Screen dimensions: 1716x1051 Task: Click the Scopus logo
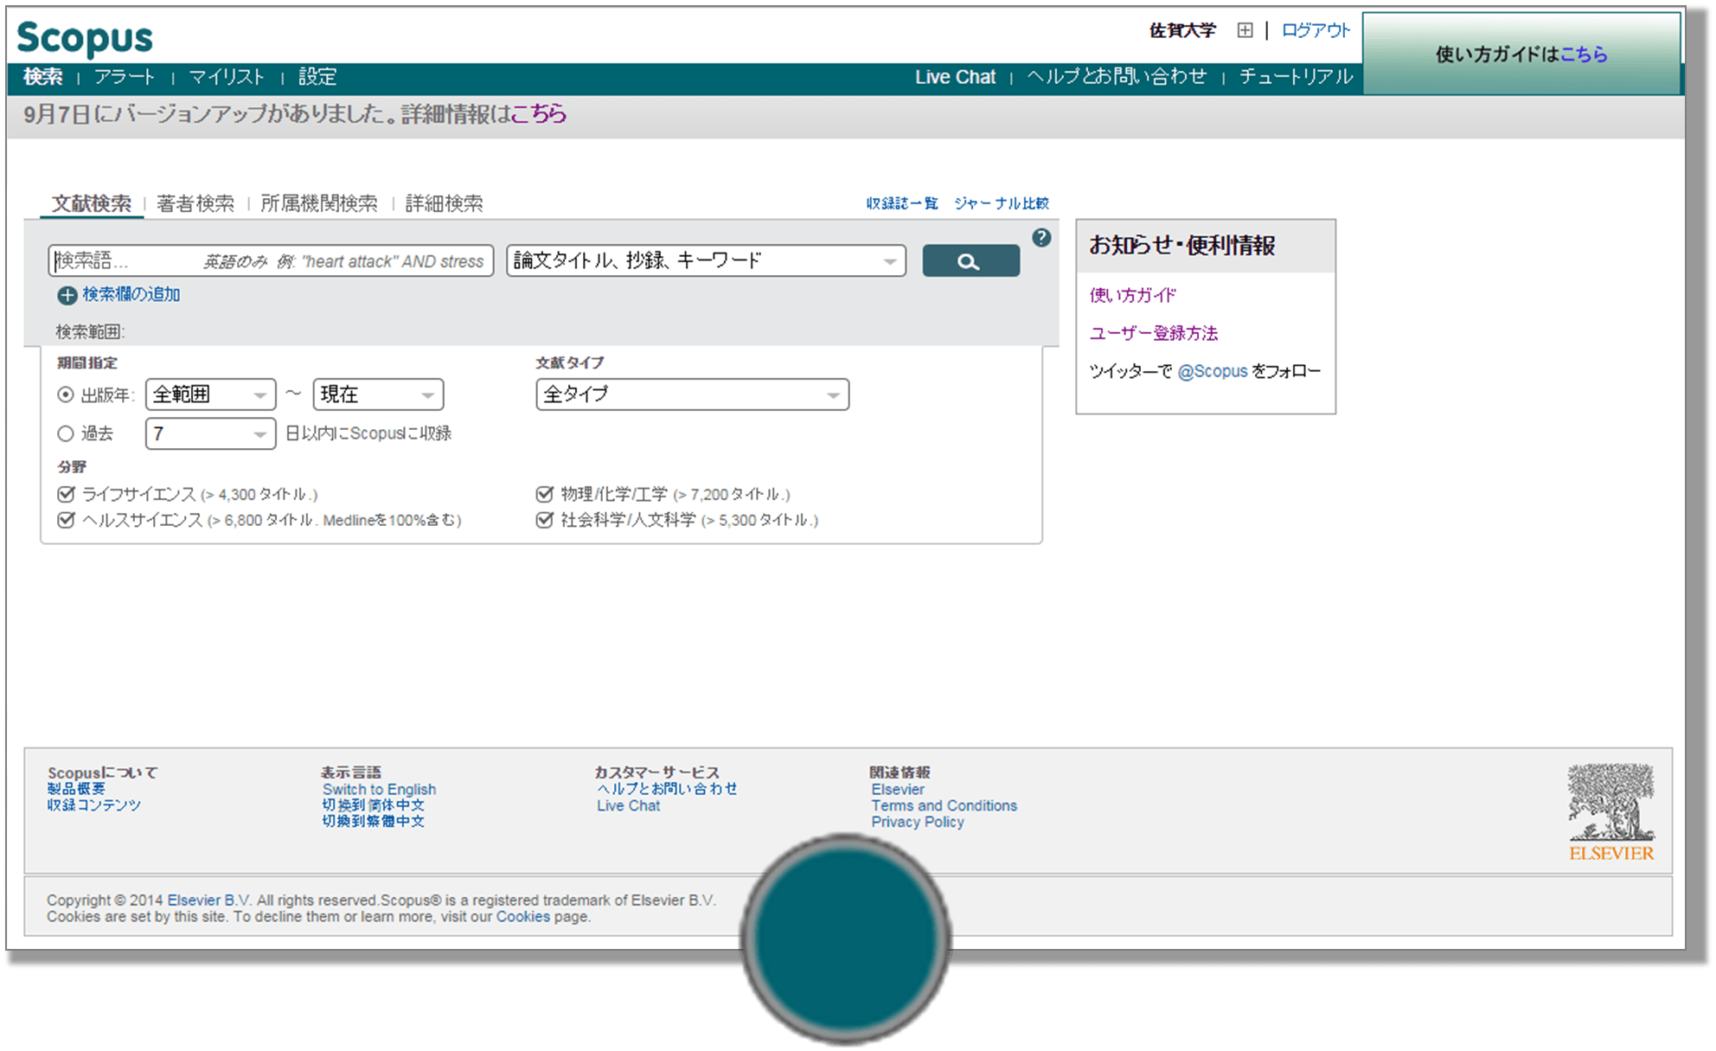coord(84,38)
